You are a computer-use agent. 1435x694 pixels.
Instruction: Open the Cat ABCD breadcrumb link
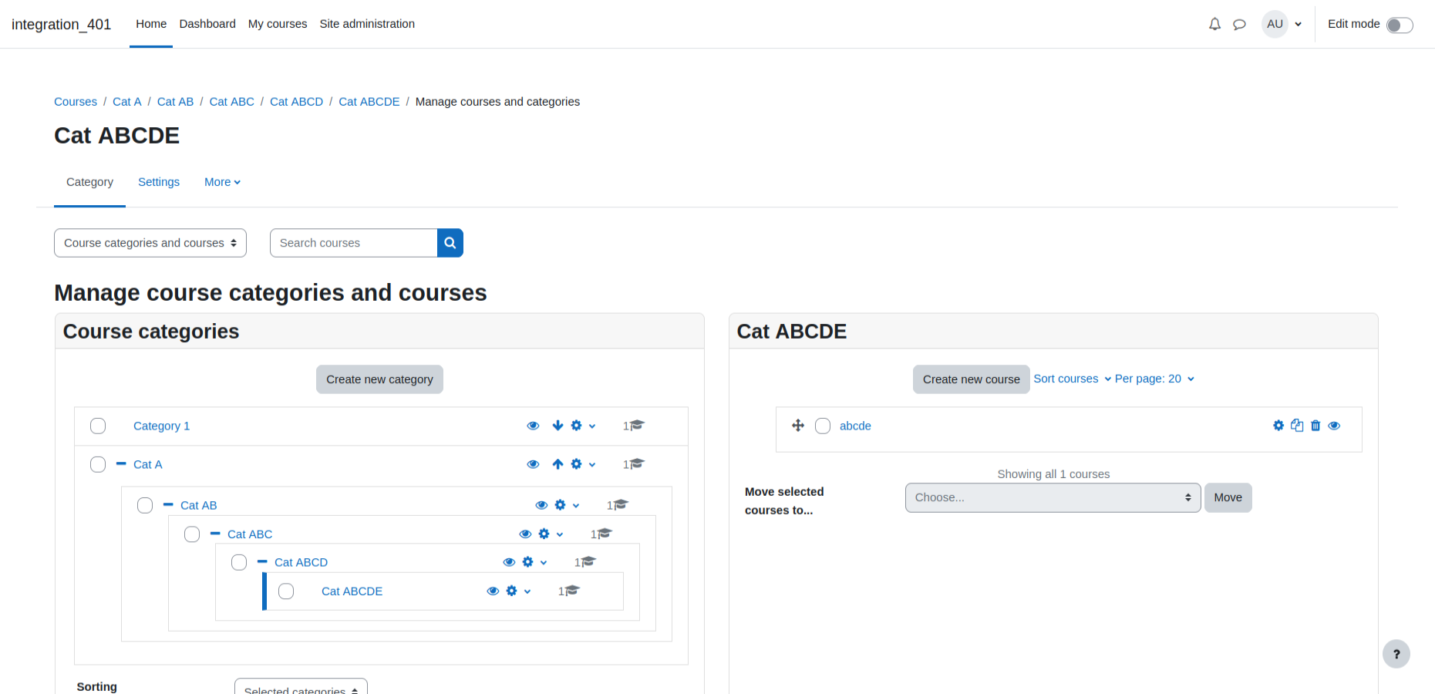296,102
